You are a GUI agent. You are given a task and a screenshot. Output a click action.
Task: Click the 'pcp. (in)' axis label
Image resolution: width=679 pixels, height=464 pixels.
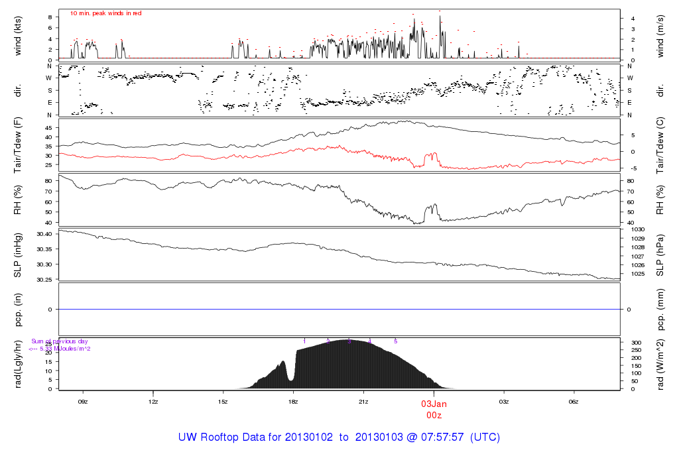click(18, 310)
